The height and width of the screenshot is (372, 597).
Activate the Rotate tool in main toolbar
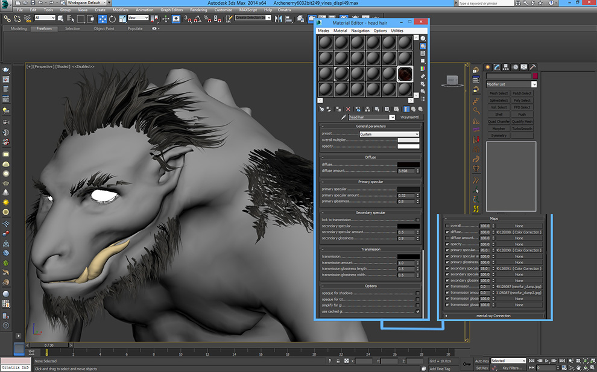pos(112,19)
